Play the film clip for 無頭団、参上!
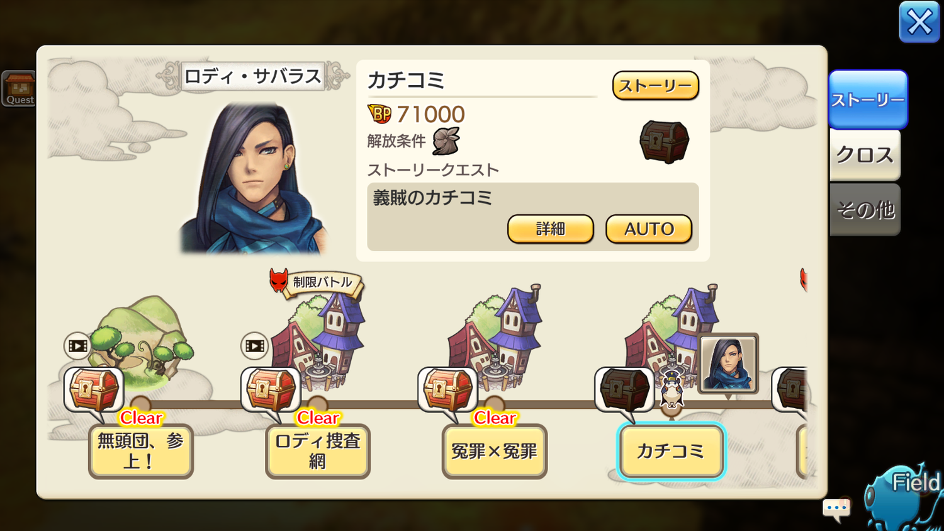 78,346
